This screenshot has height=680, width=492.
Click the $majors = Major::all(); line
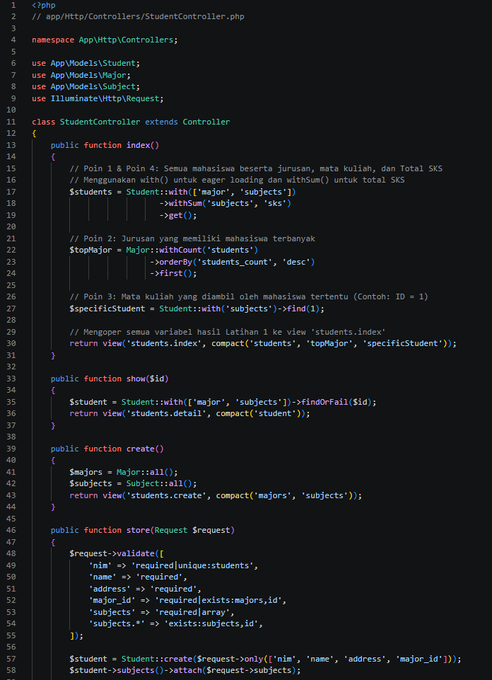pos(124,472)
